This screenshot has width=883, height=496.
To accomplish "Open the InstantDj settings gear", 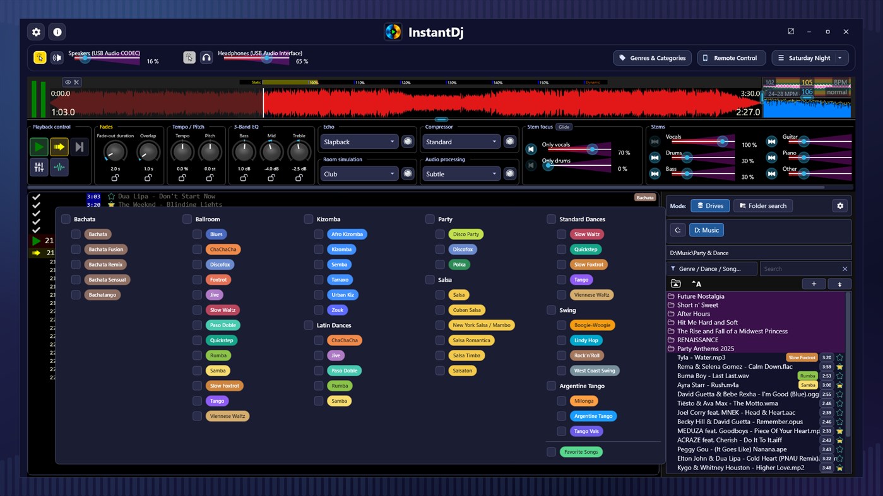I will [36, 32].
